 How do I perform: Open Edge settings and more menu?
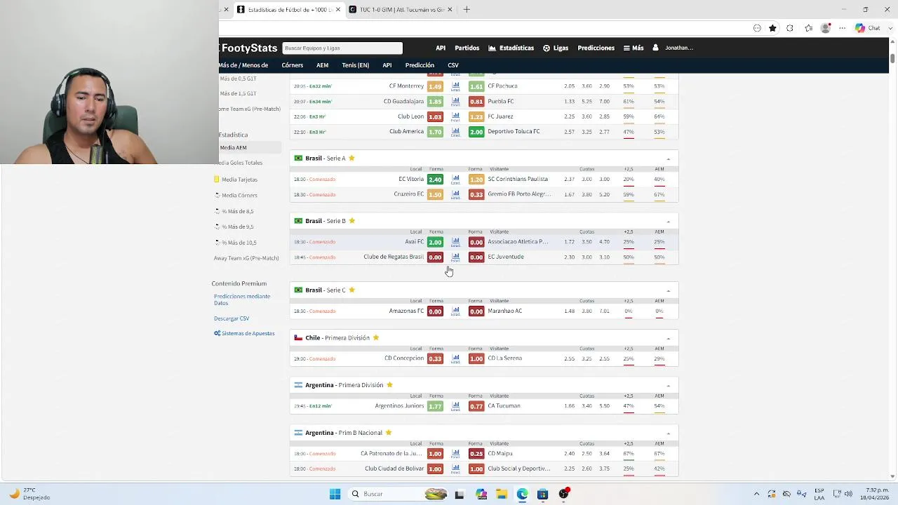[843, 28]
